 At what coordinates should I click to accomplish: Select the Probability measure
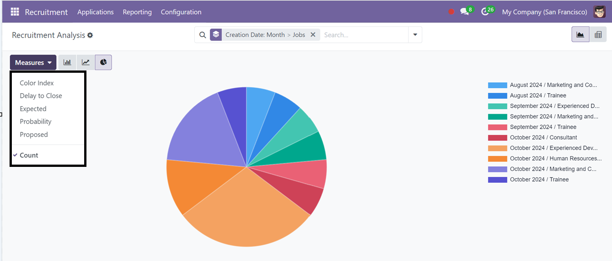[35, 121]
